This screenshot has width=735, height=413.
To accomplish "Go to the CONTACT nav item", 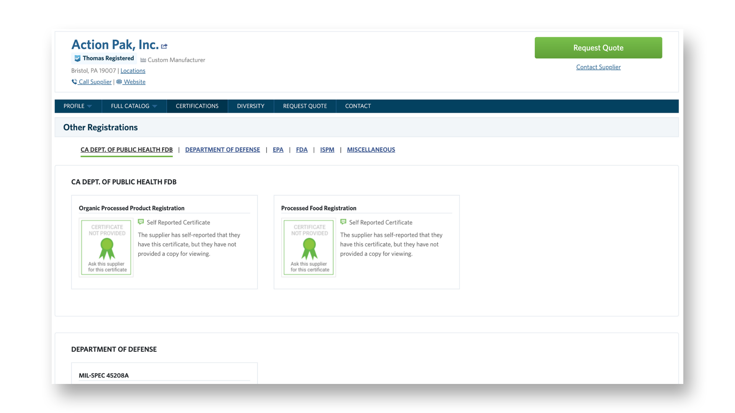I will 358,106.
